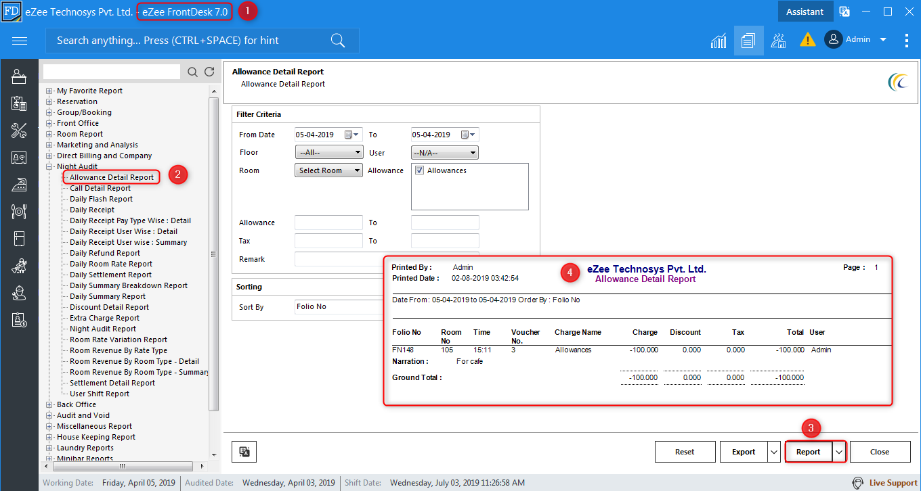Expand the House Keeping Report node
The width and height of the screenshot is (921, 491).
[x=49, y=437]
